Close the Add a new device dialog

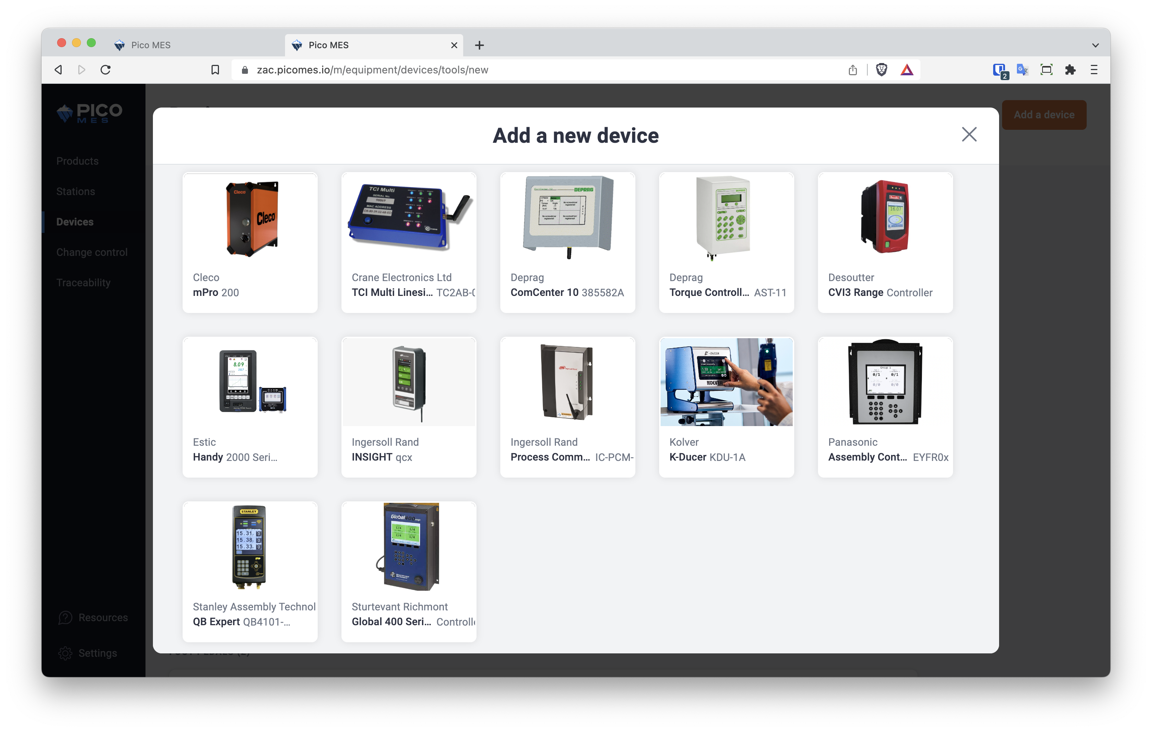969,135
